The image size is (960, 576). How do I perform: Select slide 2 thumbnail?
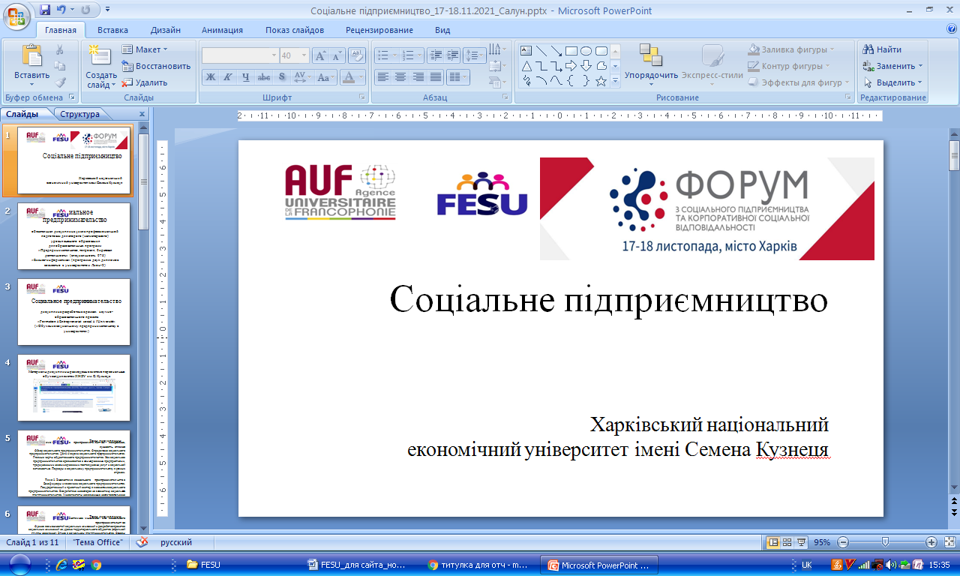pos(74,236)
